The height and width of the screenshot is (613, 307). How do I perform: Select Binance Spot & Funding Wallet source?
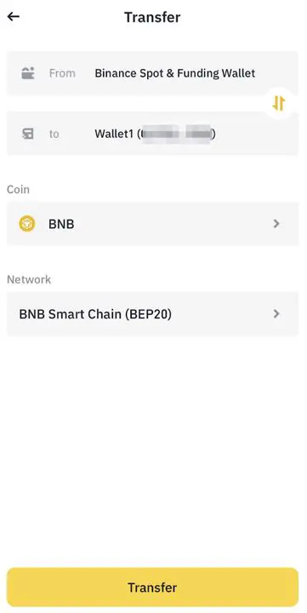point(175,73)
